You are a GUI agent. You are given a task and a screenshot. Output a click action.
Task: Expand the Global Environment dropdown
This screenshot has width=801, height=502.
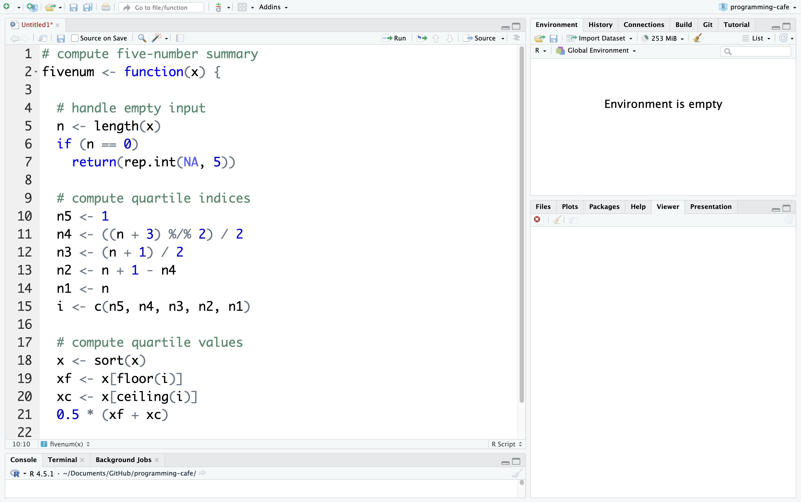(598, 51)
